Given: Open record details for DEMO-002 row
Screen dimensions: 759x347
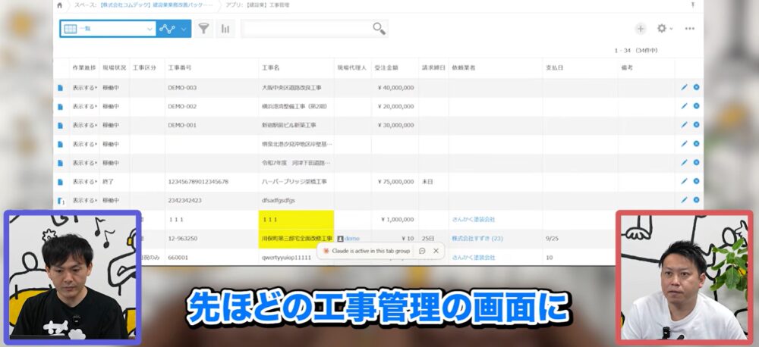Looking at the screenshot, I should click(60, 106).
